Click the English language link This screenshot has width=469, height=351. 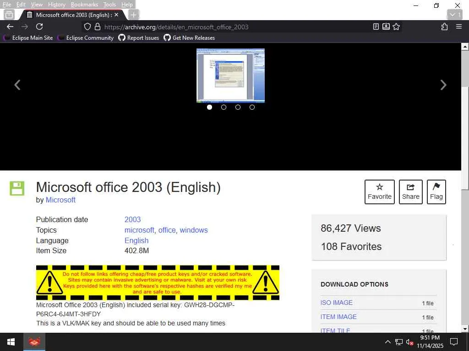(x=136, y=240)
